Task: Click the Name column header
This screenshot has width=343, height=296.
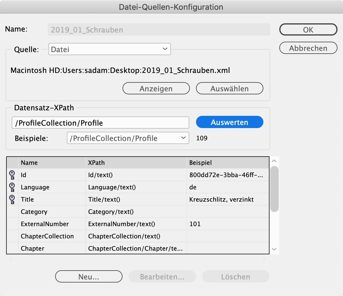Action: click(52, 163)
